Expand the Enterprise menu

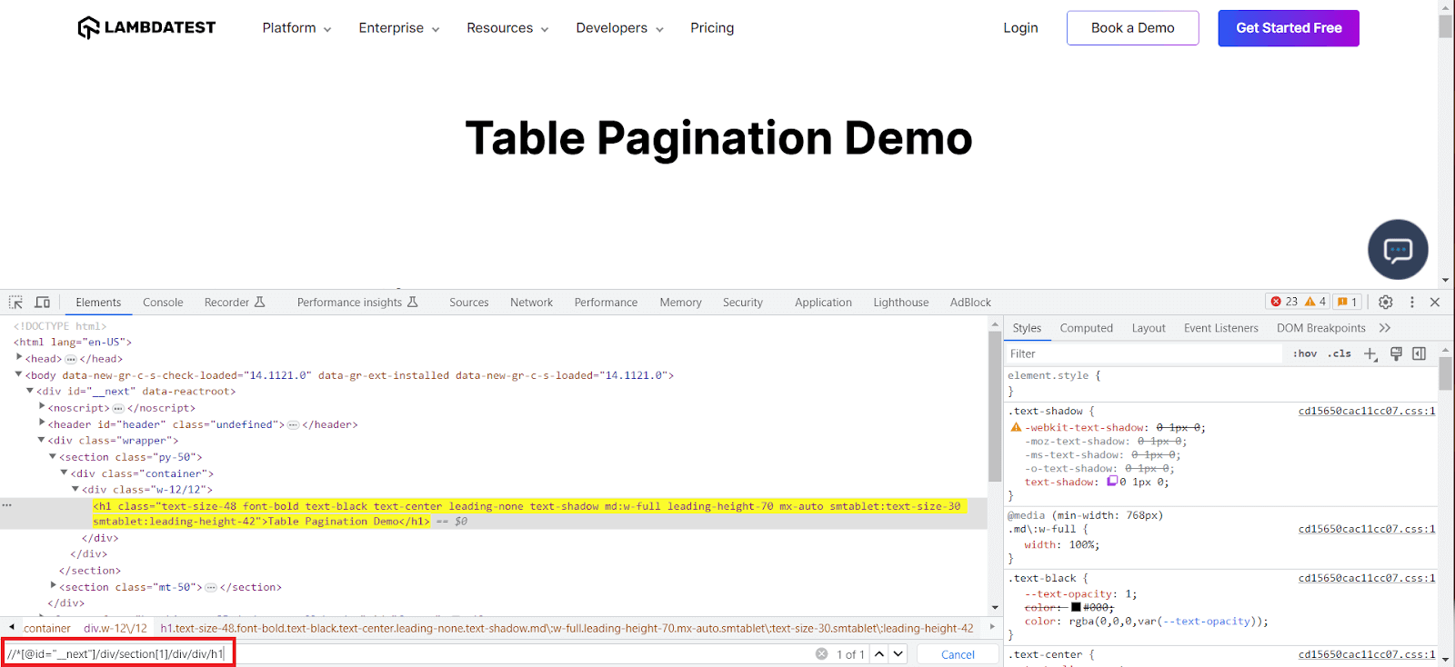(x=399, y=28)
